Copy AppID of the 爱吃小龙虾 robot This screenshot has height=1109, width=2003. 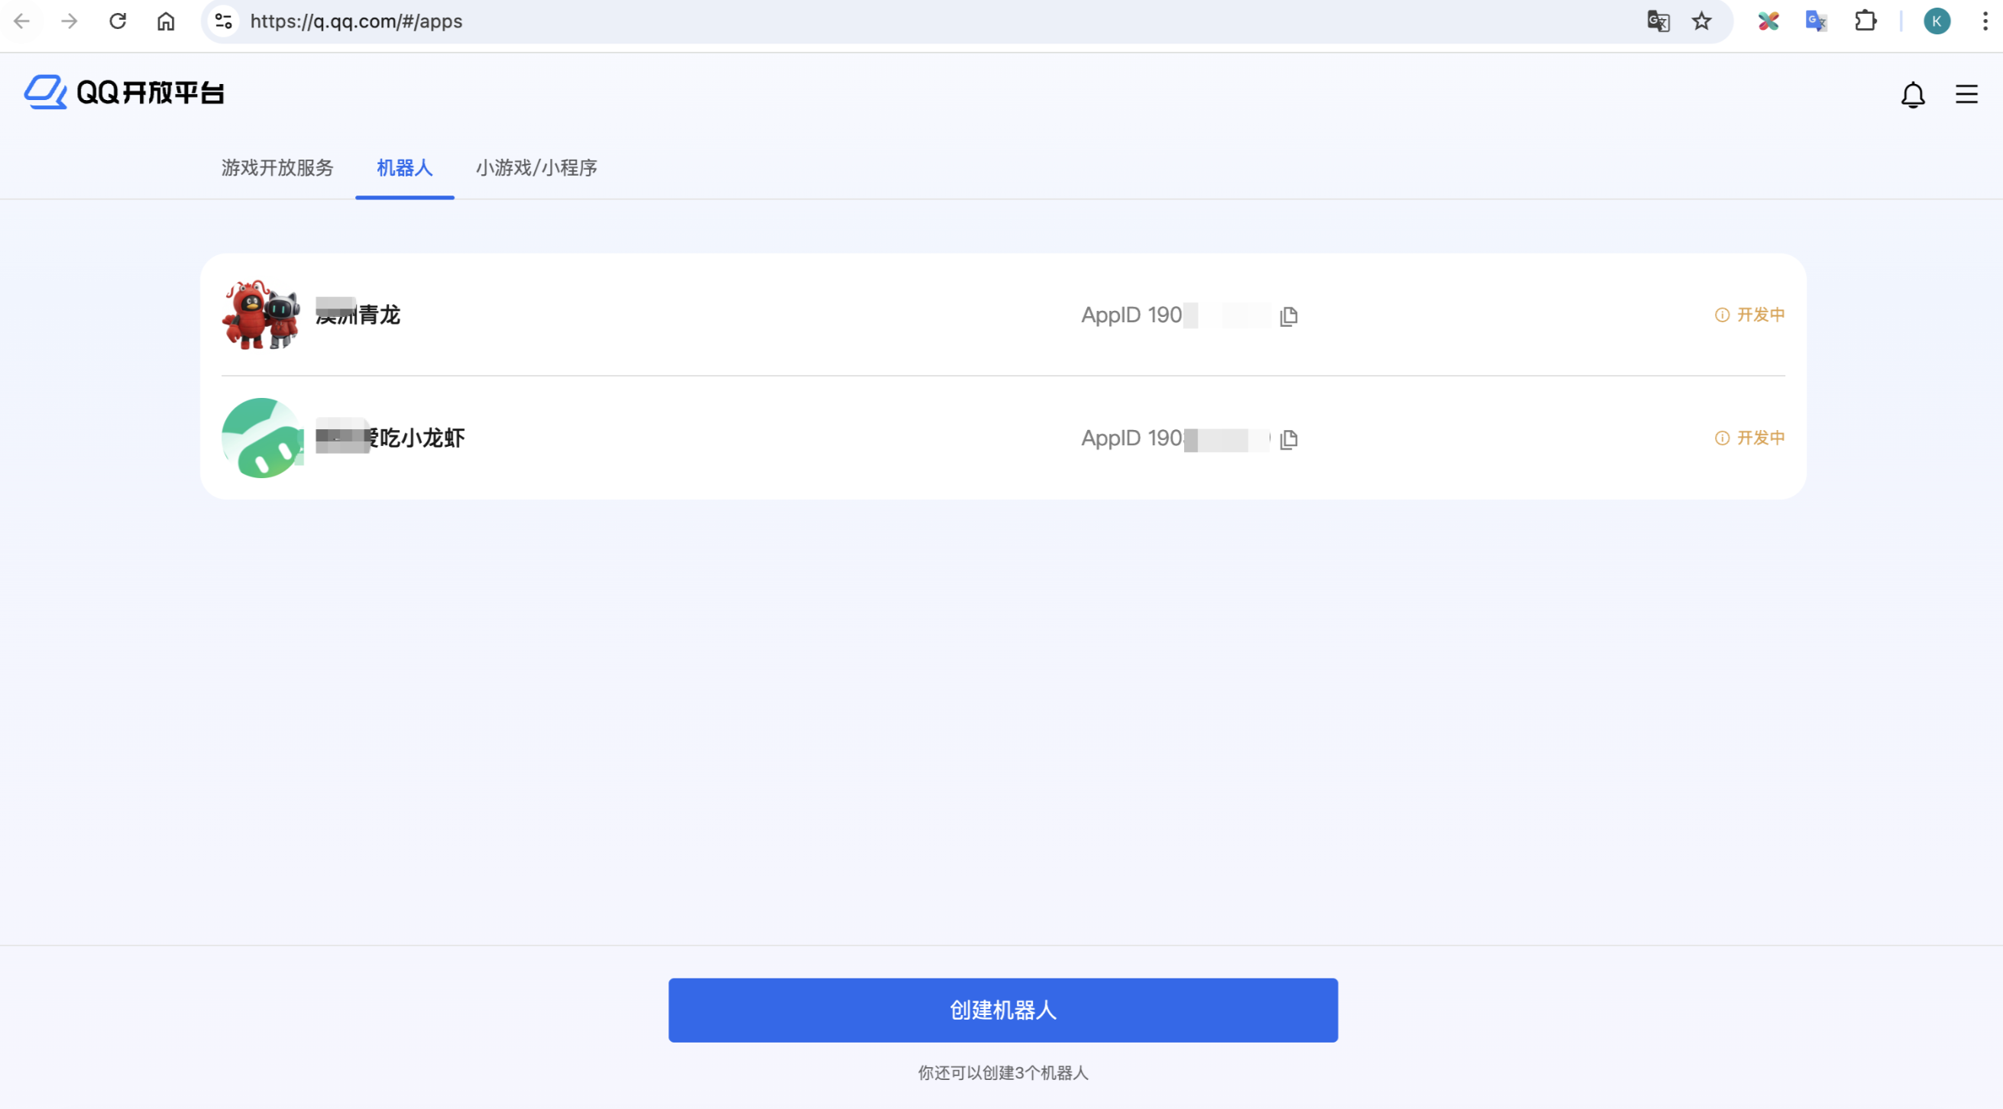tap(1289, 439)
